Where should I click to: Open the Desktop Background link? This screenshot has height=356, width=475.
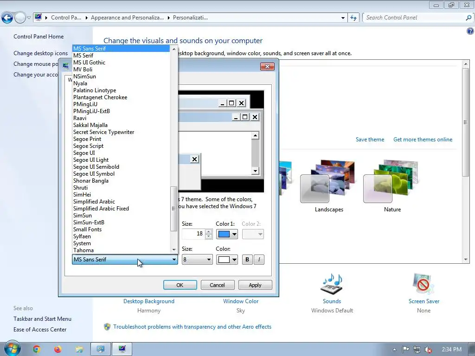coord(149,301)
